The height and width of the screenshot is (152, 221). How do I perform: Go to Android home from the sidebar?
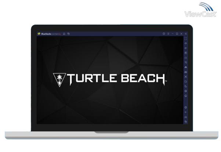coord(186,117)
